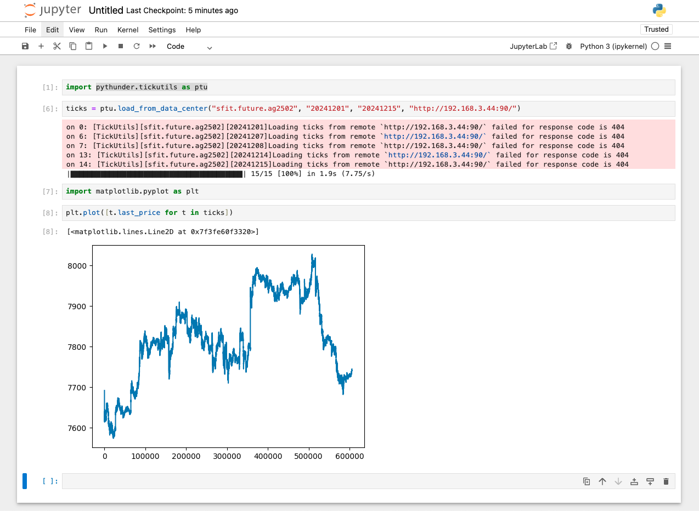Copy the selected cell from the toolbar
The image size is (699, 511).
(x=72, y=47)
